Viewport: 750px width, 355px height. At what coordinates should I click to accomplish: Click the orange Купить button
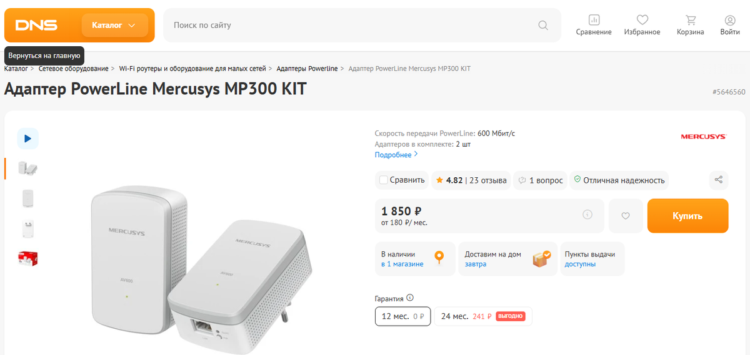[687, 216]
